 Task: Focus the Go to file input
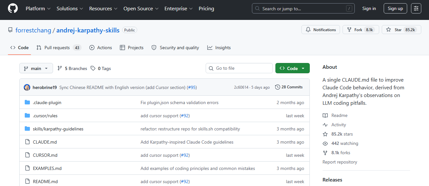point(239,68)
